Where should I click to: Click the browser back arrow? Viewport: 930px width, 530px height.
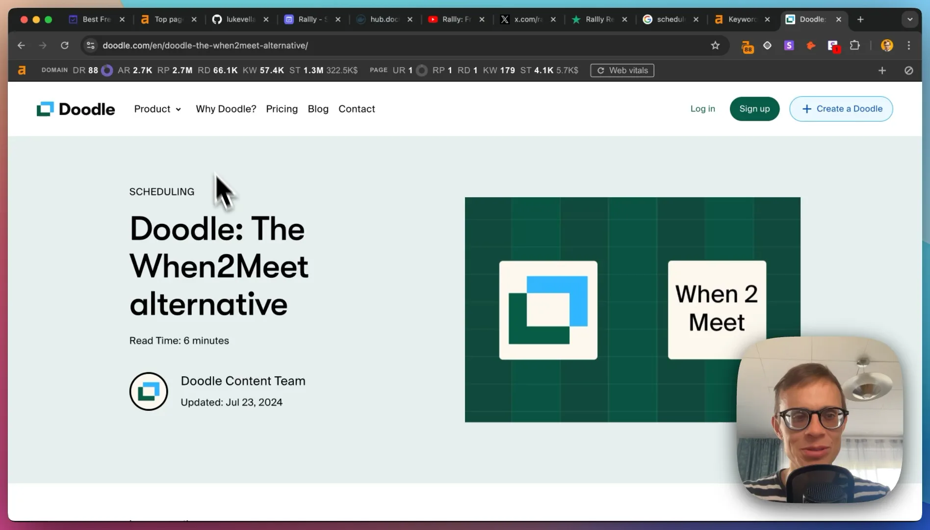pyautogui.click(x=21, y=45)
